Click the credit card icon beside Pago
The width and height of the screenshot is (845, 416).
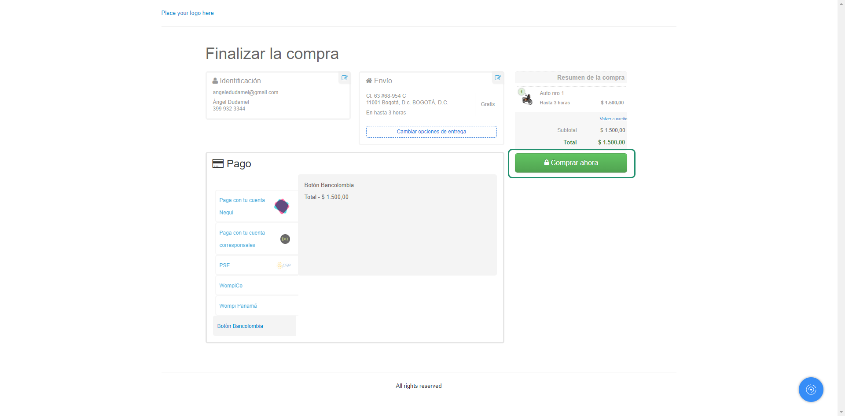click(218, 164)
